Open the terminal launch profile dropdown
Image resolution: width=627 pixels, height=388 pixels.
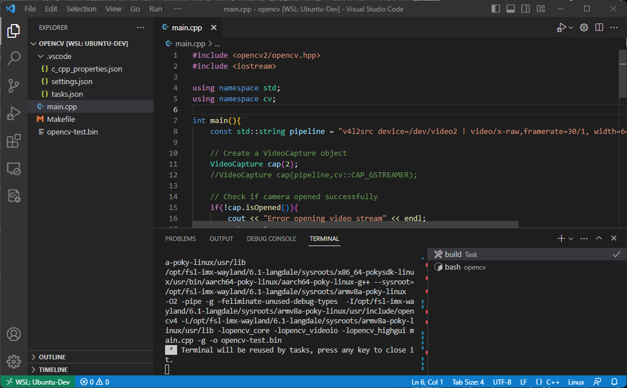coord(571,238)
